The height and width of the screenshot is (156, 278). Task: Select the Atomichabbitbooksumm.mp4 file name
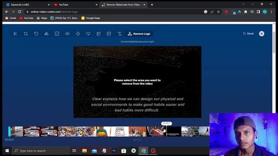(x=137, y=42)
